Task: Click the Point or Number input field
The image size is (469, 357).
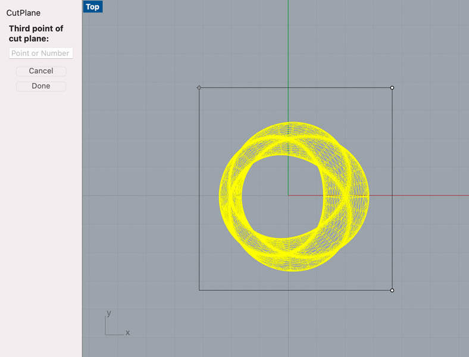Action: pyautogui.click(x=41, y=53)
